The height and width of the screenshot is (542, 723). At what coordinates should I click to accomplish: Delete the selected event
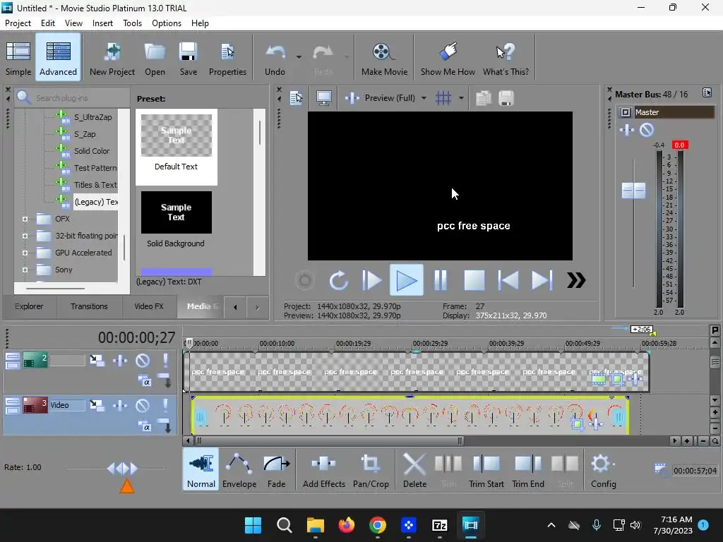414,471
